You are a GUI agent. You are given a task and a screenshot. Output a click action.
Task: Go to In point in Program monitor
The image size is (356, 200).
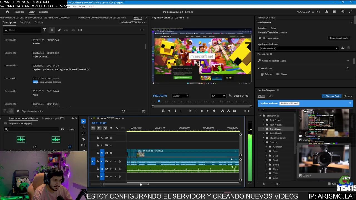click(x=190, y=111)
